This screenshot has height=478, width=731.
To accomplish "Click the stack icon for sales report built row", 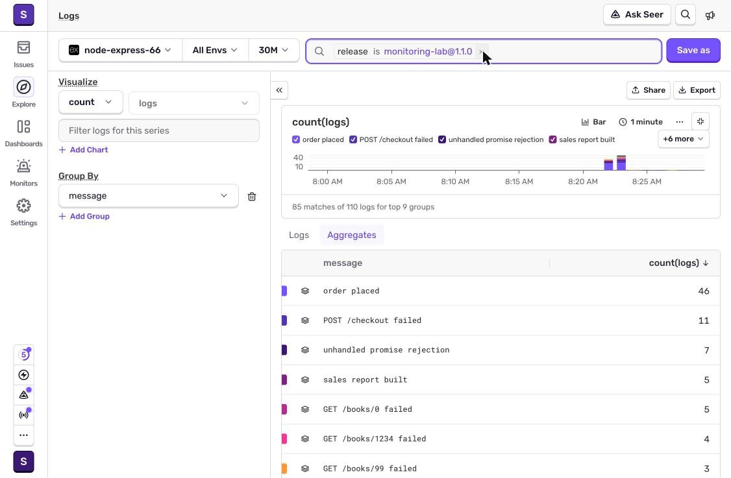I will coord(305,379).
